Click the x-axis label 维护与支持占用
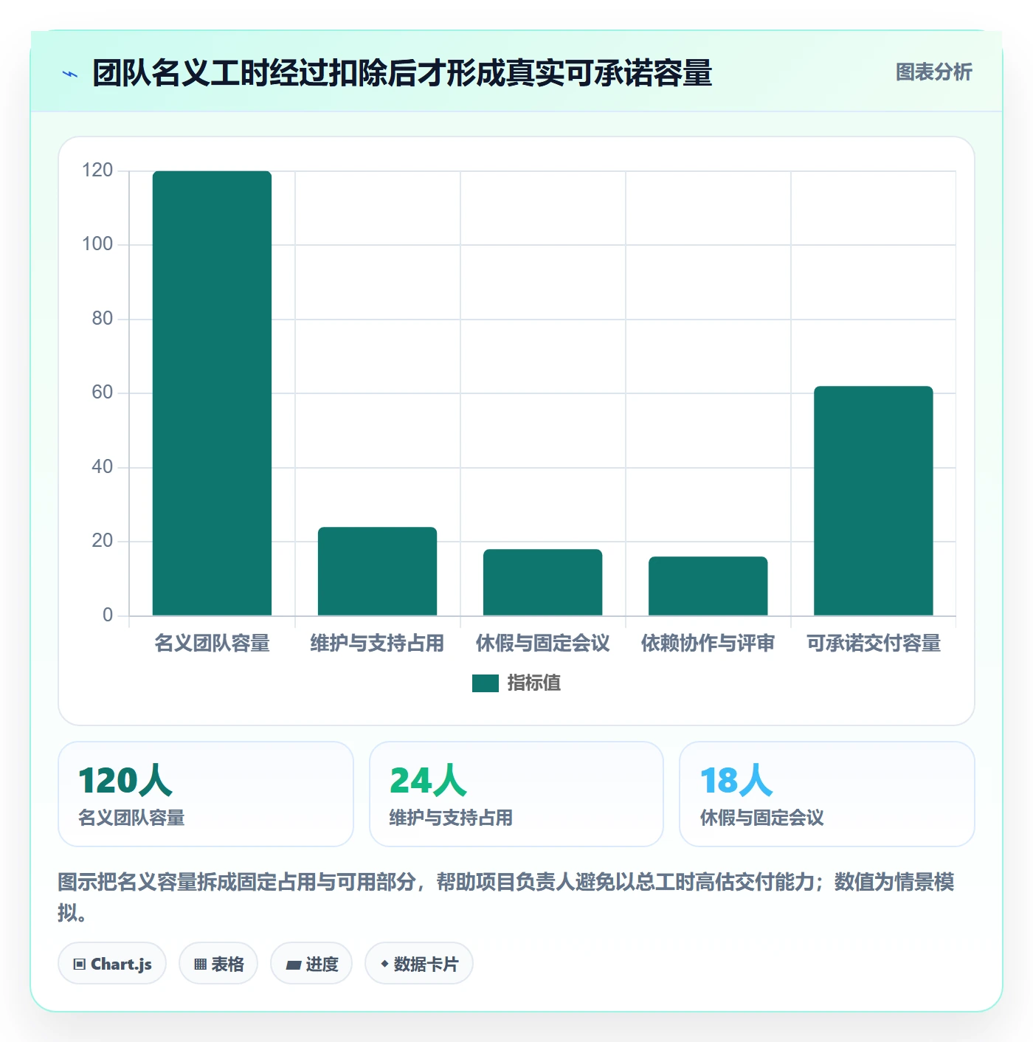Viewport: 1033px width, 1042px height. pyautogui.click(x=377, y=644)
